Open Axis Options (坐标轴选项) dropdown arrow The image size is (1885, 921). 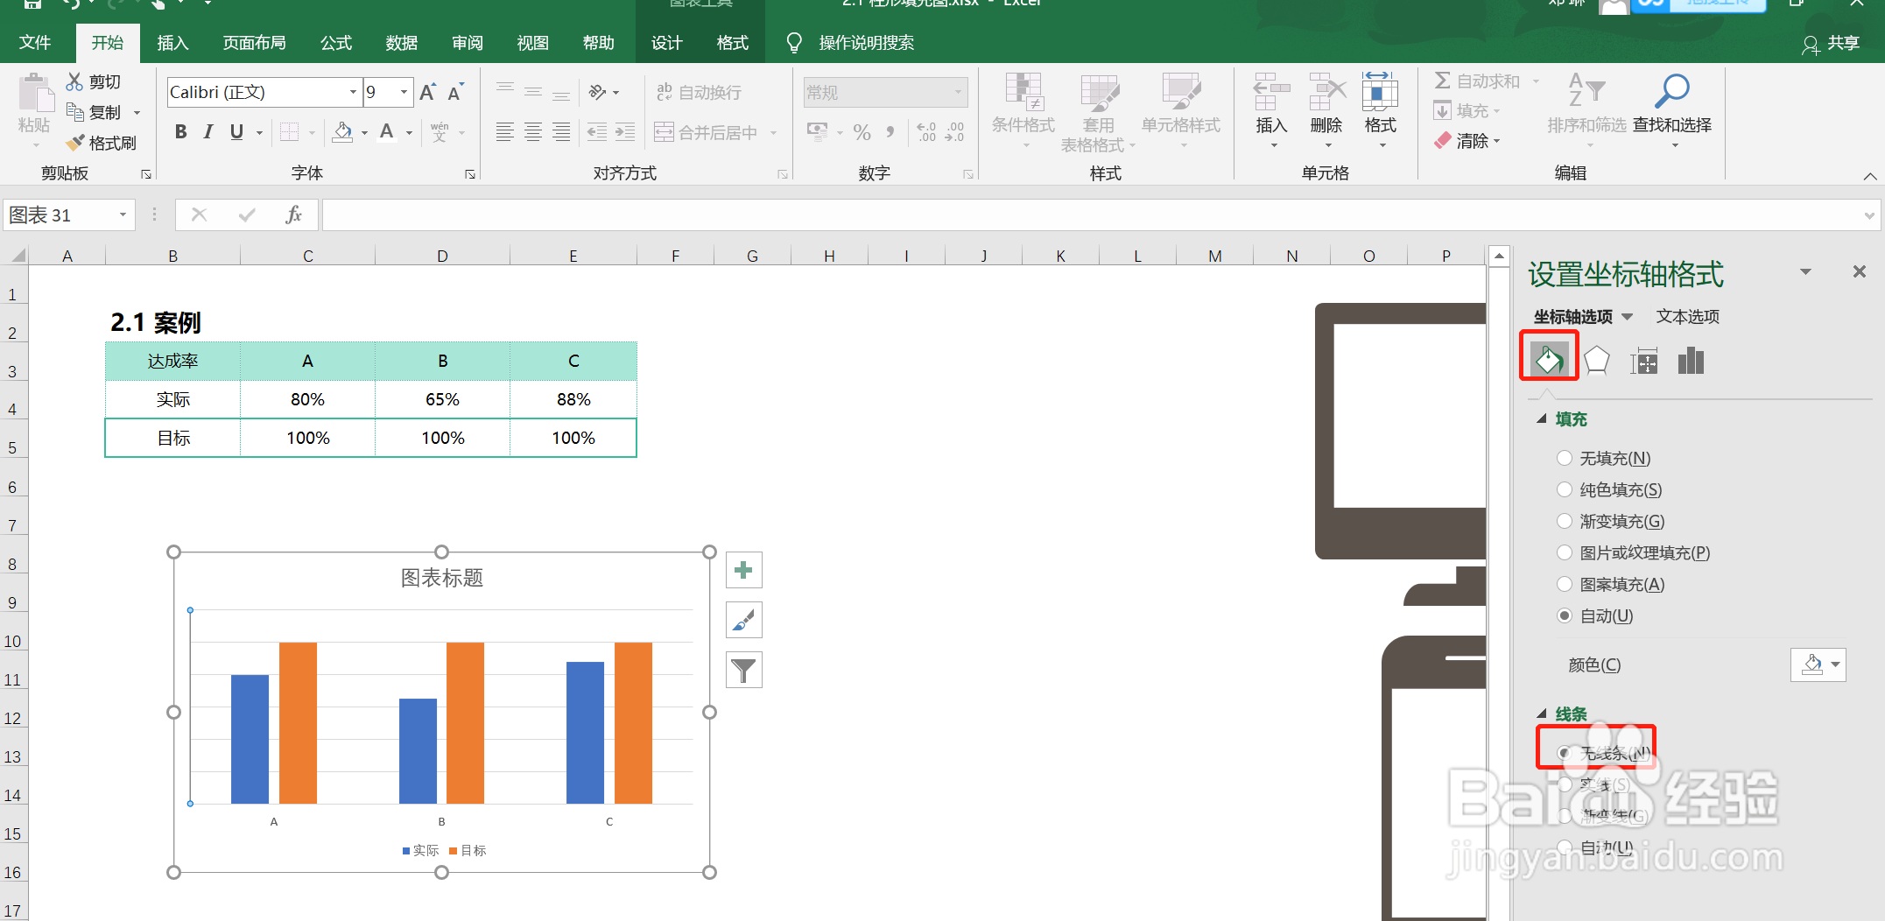pyautogui.click(x=1628, y=317)
